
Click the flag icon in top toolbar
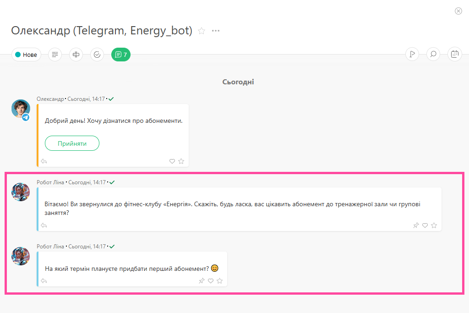tap(412, 55)
